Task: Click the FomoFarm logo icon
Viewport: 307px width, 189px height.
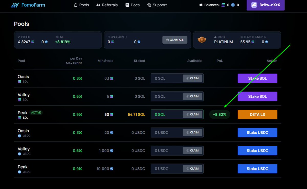Action: tap(15, 5)
